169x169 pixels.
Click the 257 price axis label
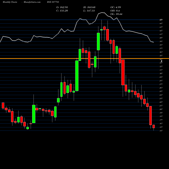pyautogui.click(x=161, y=91)
